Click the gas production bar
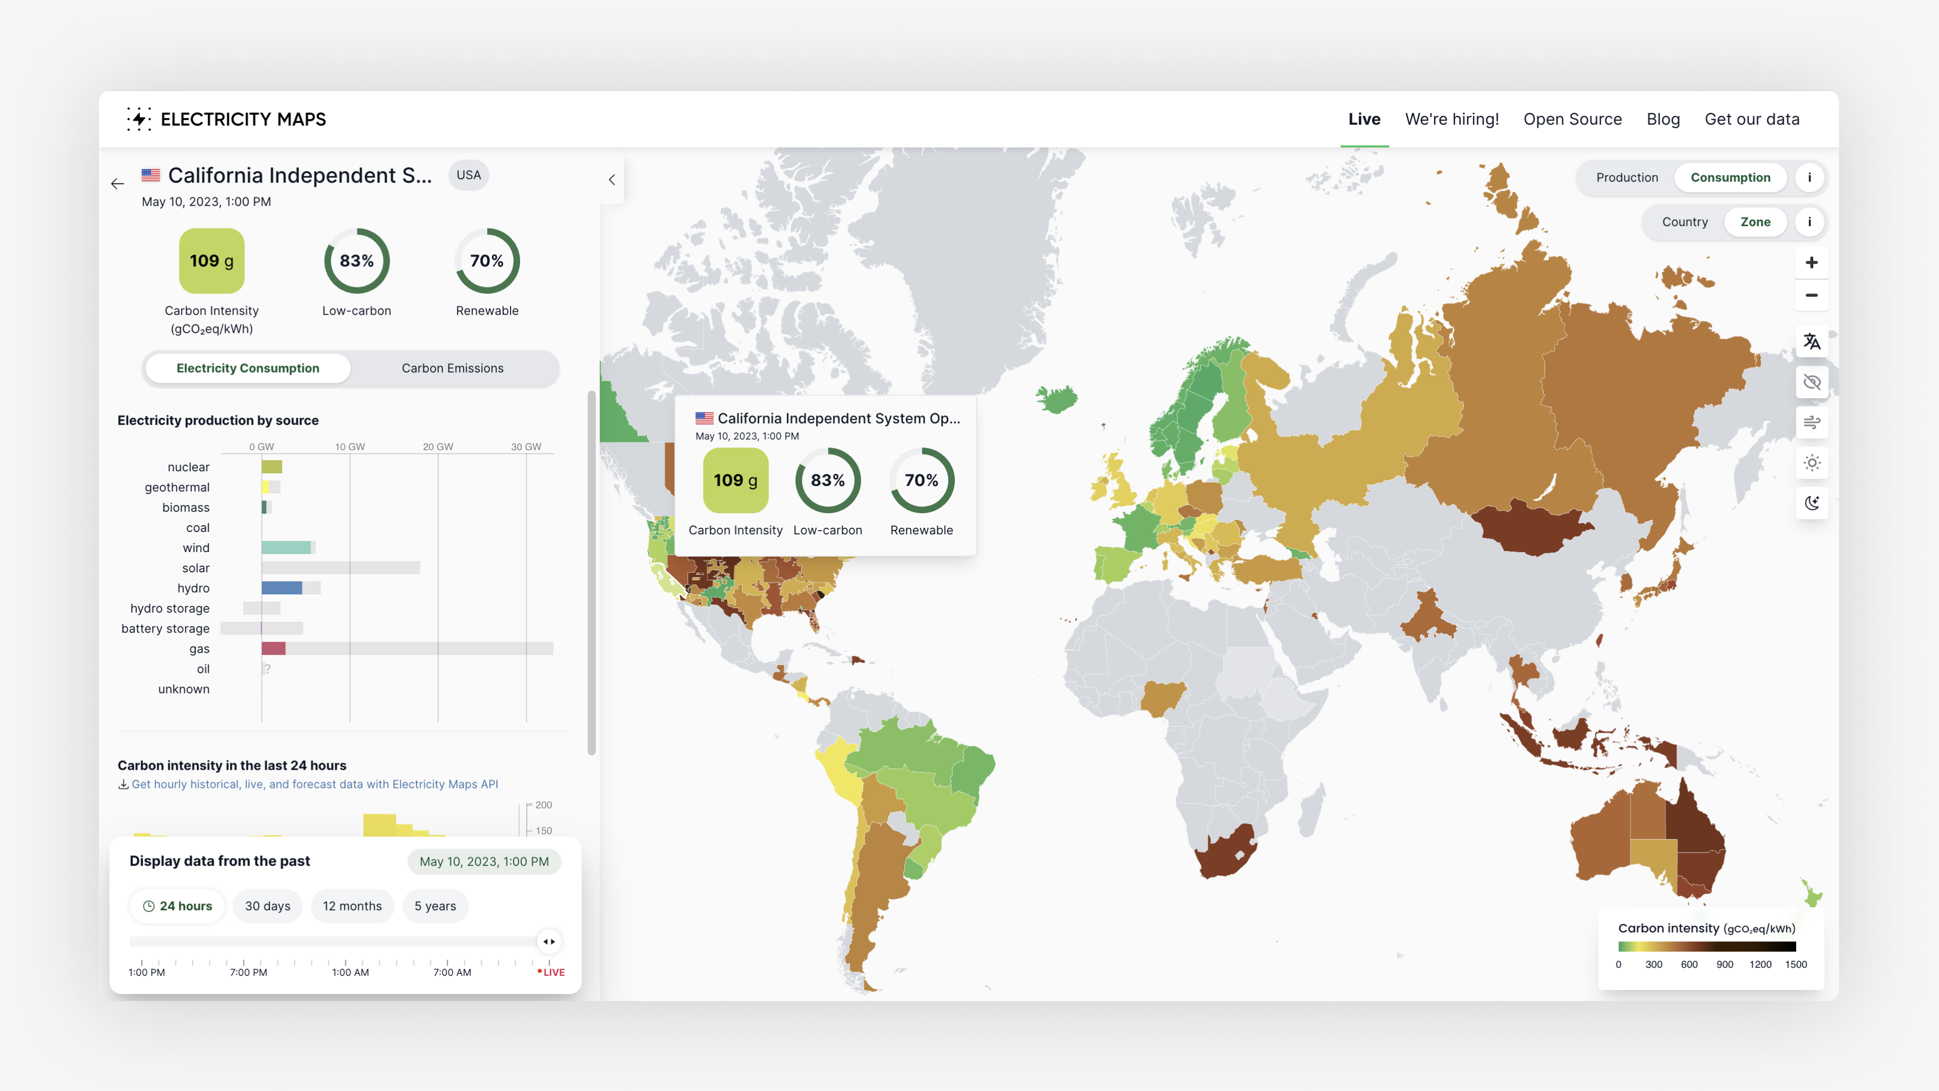Screen dimensions: 1939x1091 pyautogui.click(x=273, y=648)
